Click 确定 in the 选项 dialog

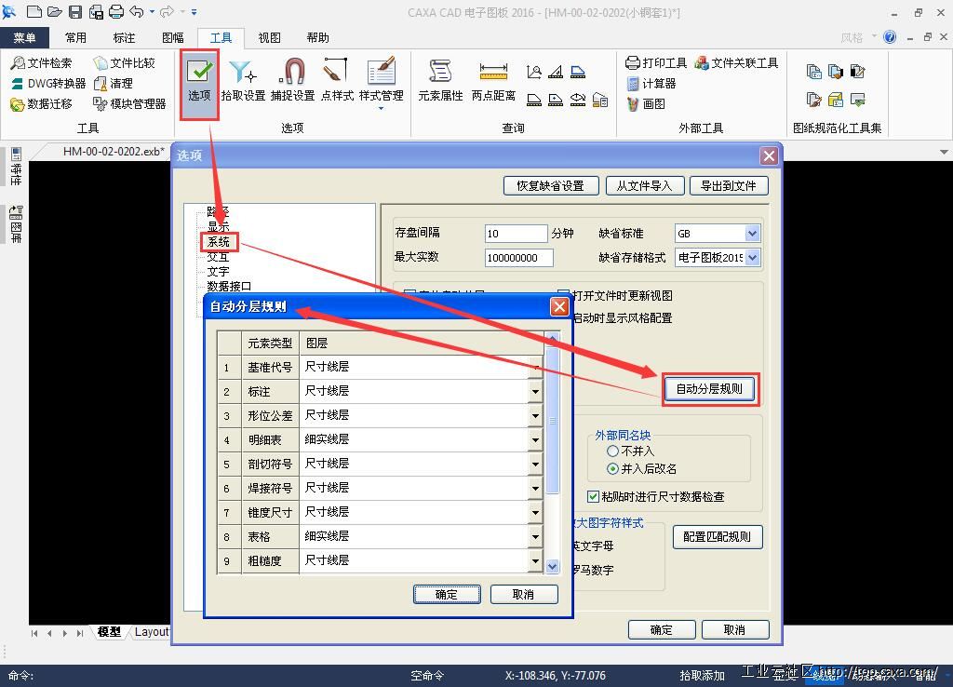pyautogui.click(x=662, y=630)
